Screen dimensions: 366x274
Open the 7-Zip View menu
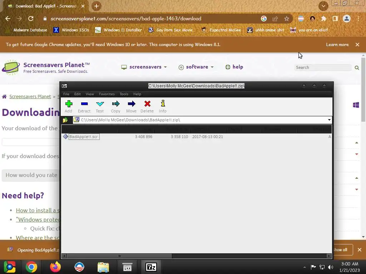coord(90,94)
